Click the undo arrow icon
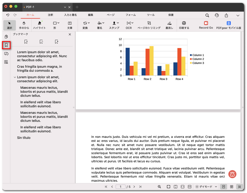 click(8, 15)
